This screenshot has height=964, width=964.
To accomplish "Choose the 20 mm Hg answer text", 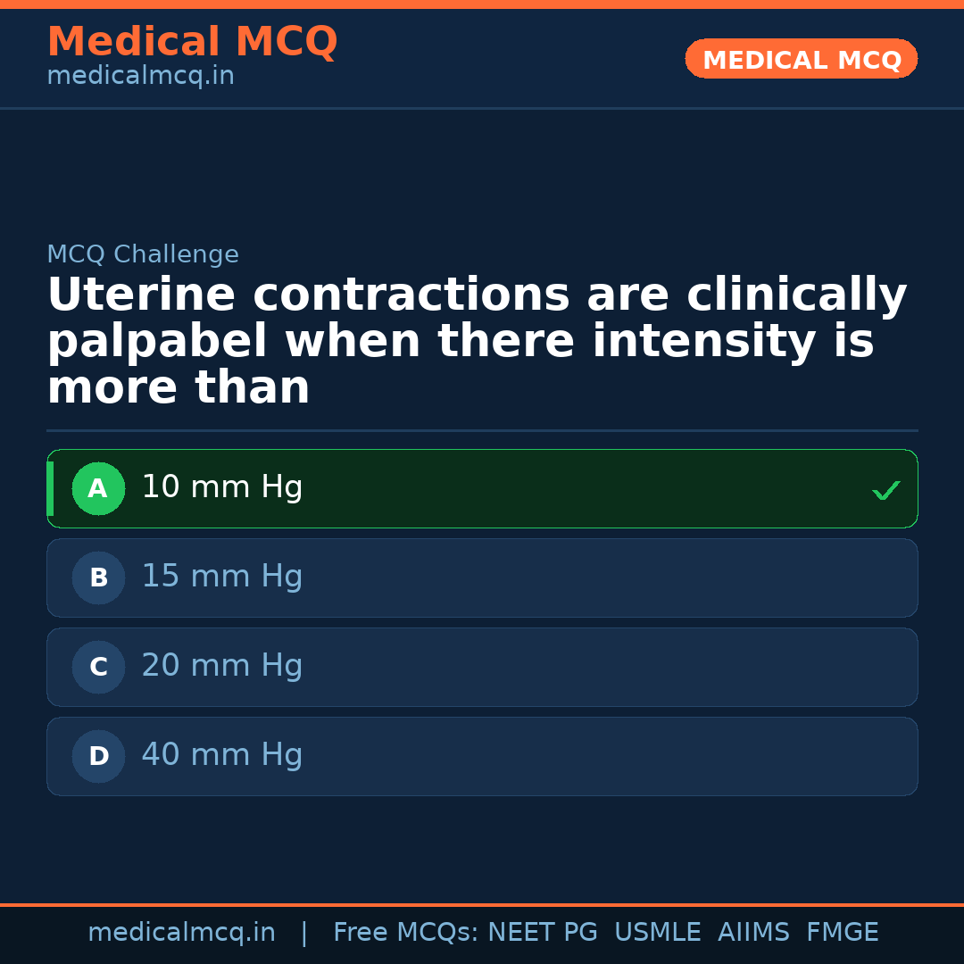I will point(222,666).
